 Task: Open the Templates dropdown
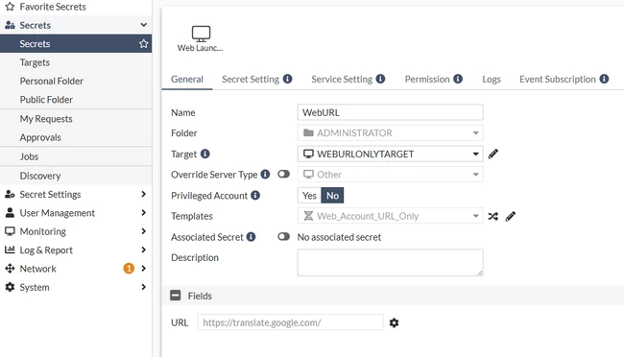pos(391,216)
